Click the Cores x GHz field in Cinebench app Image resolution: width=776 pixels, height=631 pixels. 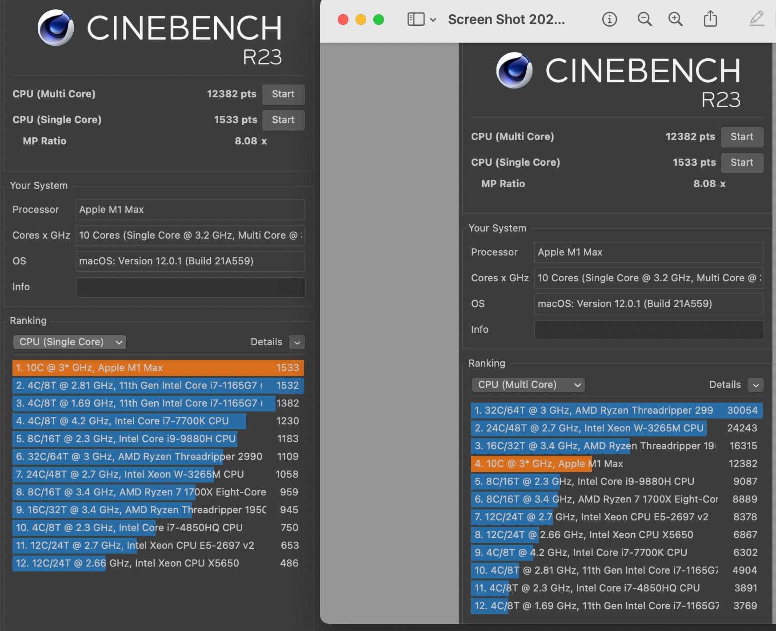point(190,235)
